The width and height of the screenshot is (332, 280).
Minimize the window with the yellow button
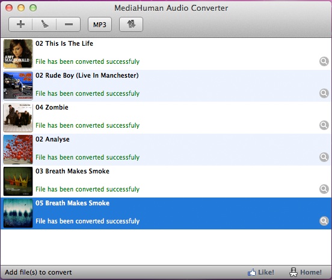(x=21, y=8)
